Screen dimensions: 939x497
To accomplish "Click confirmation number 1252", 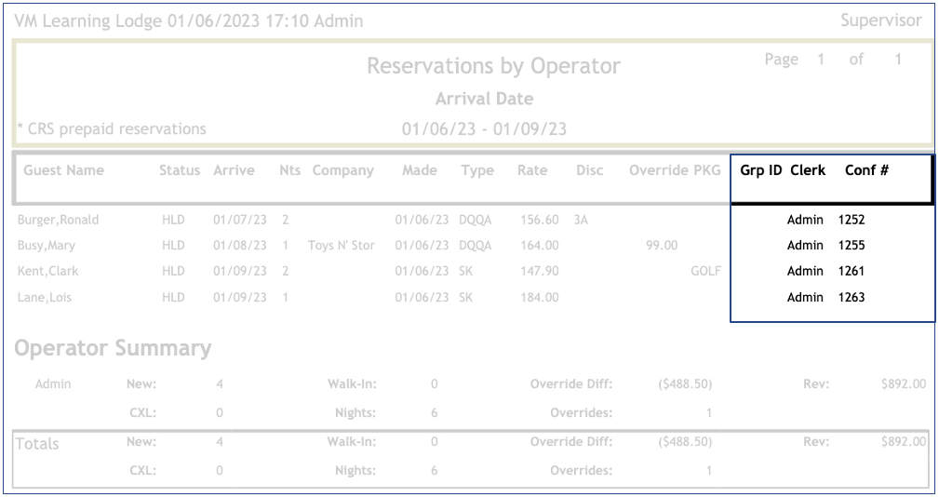I will pos(851,221).
